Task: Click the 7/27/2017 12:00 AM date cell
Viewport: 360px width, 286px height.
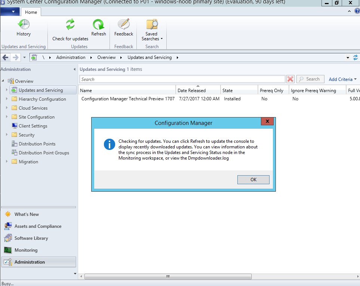Action: click(199, 99)
